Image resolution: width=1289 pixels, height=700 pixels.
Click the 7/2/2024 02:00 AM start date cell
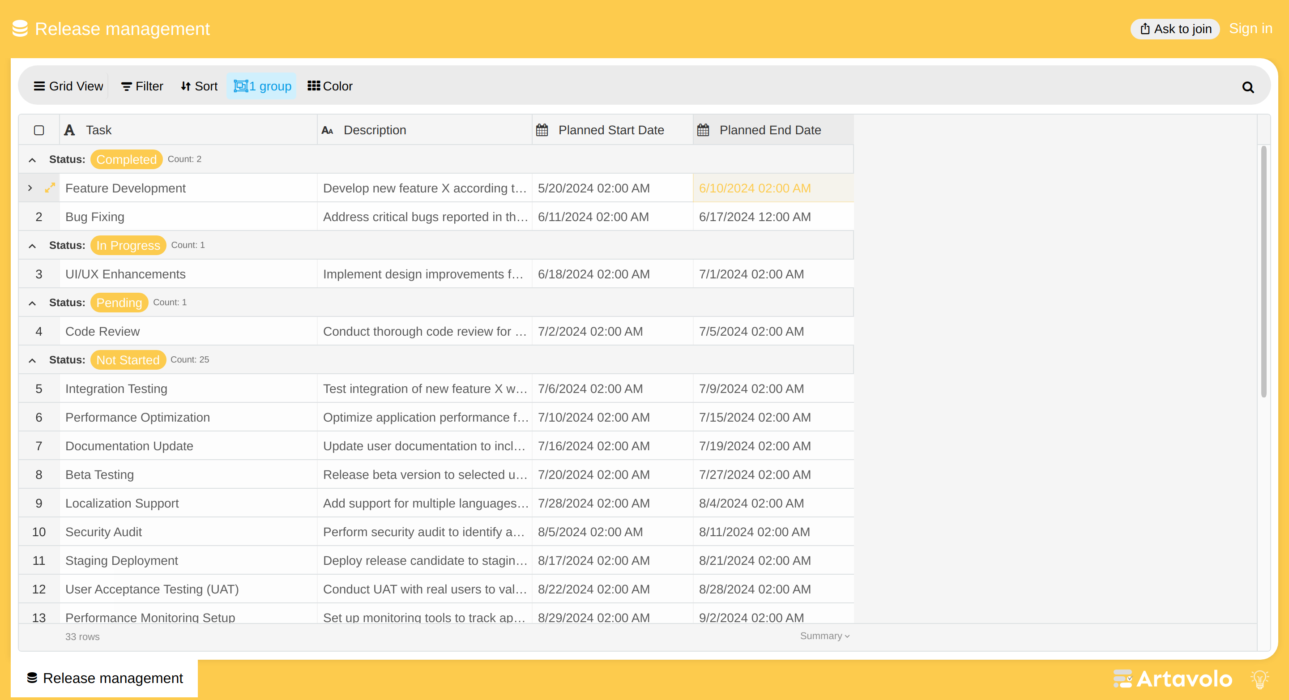tap(612, 331)
